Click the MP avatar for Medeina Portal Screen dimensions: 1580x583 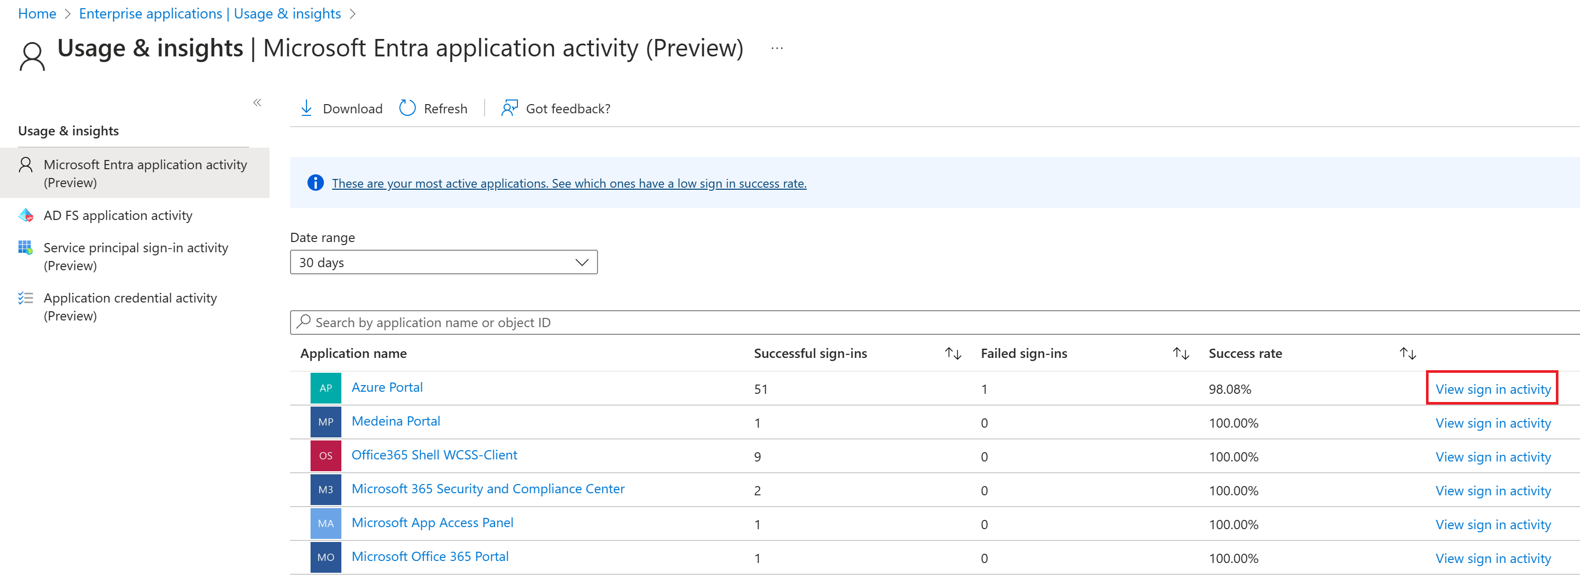click(325, 422)
